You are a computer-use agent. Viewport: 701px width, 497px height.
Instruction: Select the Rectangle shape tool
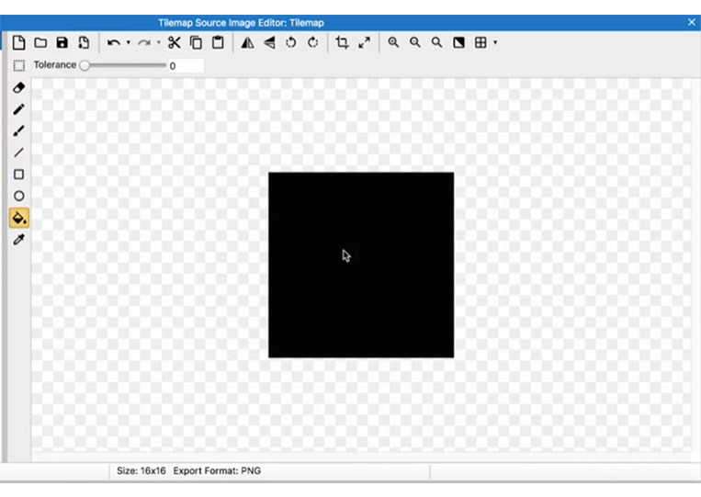point(18,175)
